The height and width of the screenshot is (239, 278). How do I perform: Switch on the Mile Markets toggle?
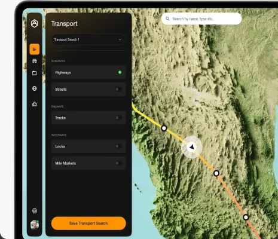(x=118, y=163)
